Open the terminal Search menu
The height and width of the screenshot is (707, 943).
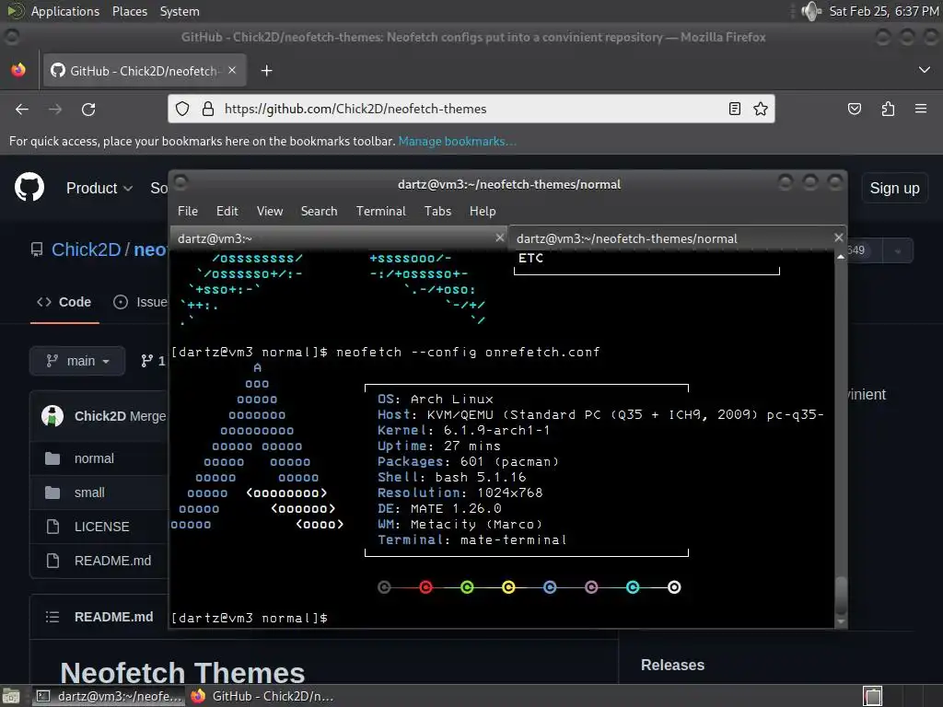tap(319, 211)
